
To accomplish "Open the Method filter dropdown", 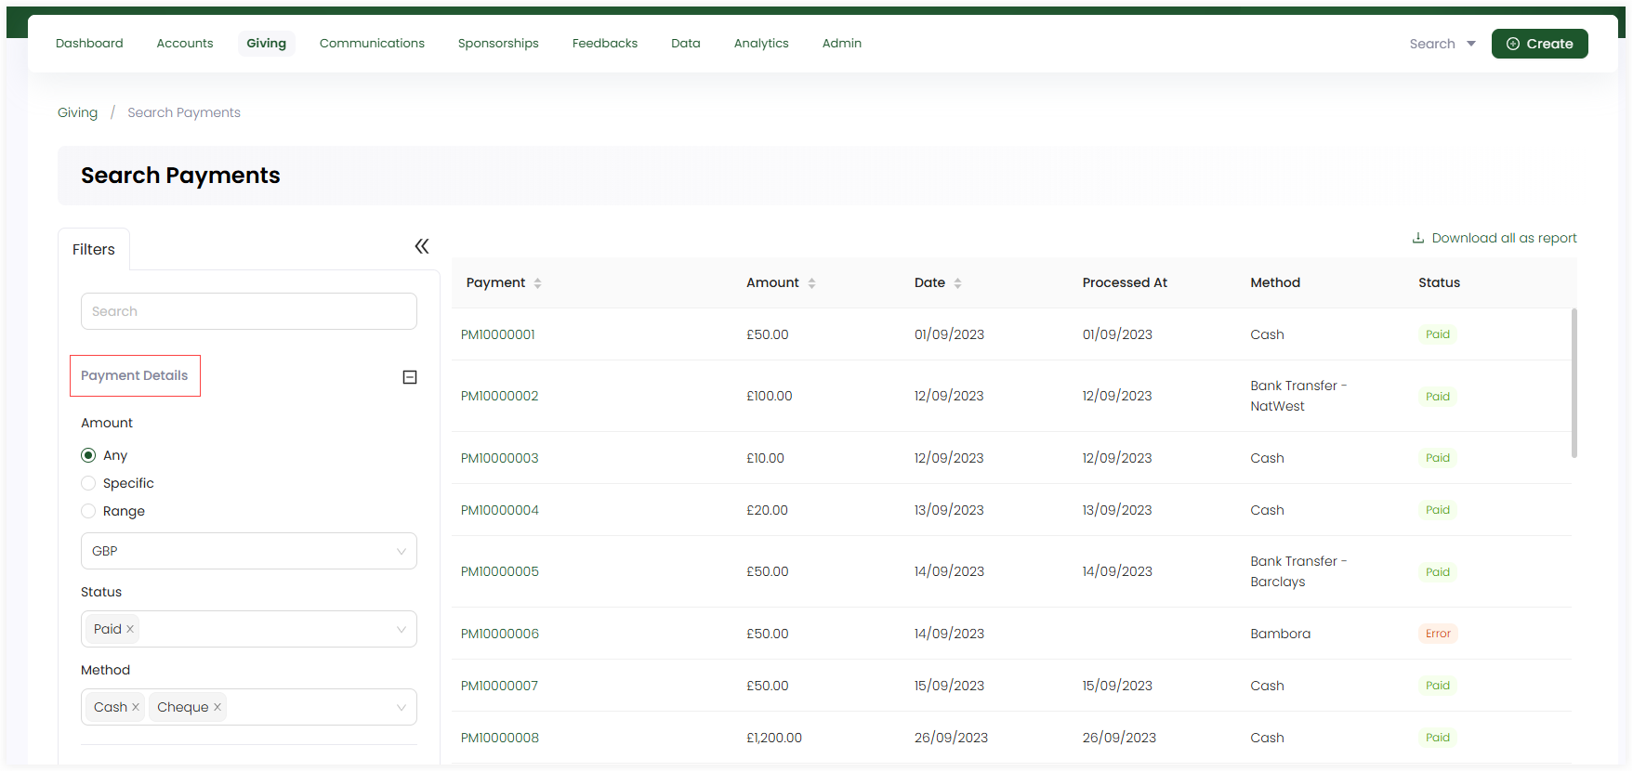I will pos(249,707).
